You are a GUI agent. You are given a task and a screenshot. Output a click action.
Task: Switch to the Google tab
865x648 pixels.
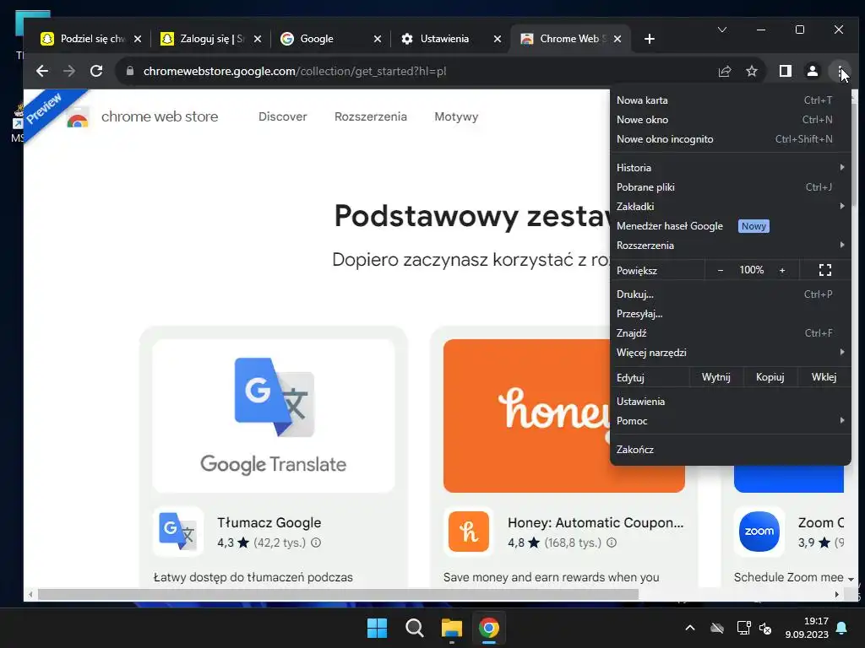pos(322,39)
